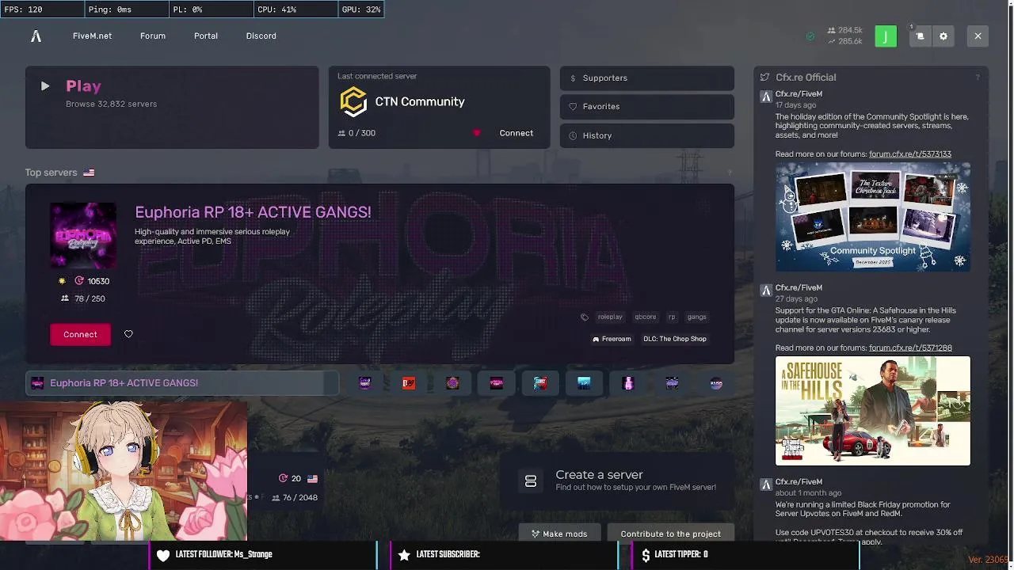
Task: Click the rp tag on the Euphoria card
Action: click(x=672, y=317)
